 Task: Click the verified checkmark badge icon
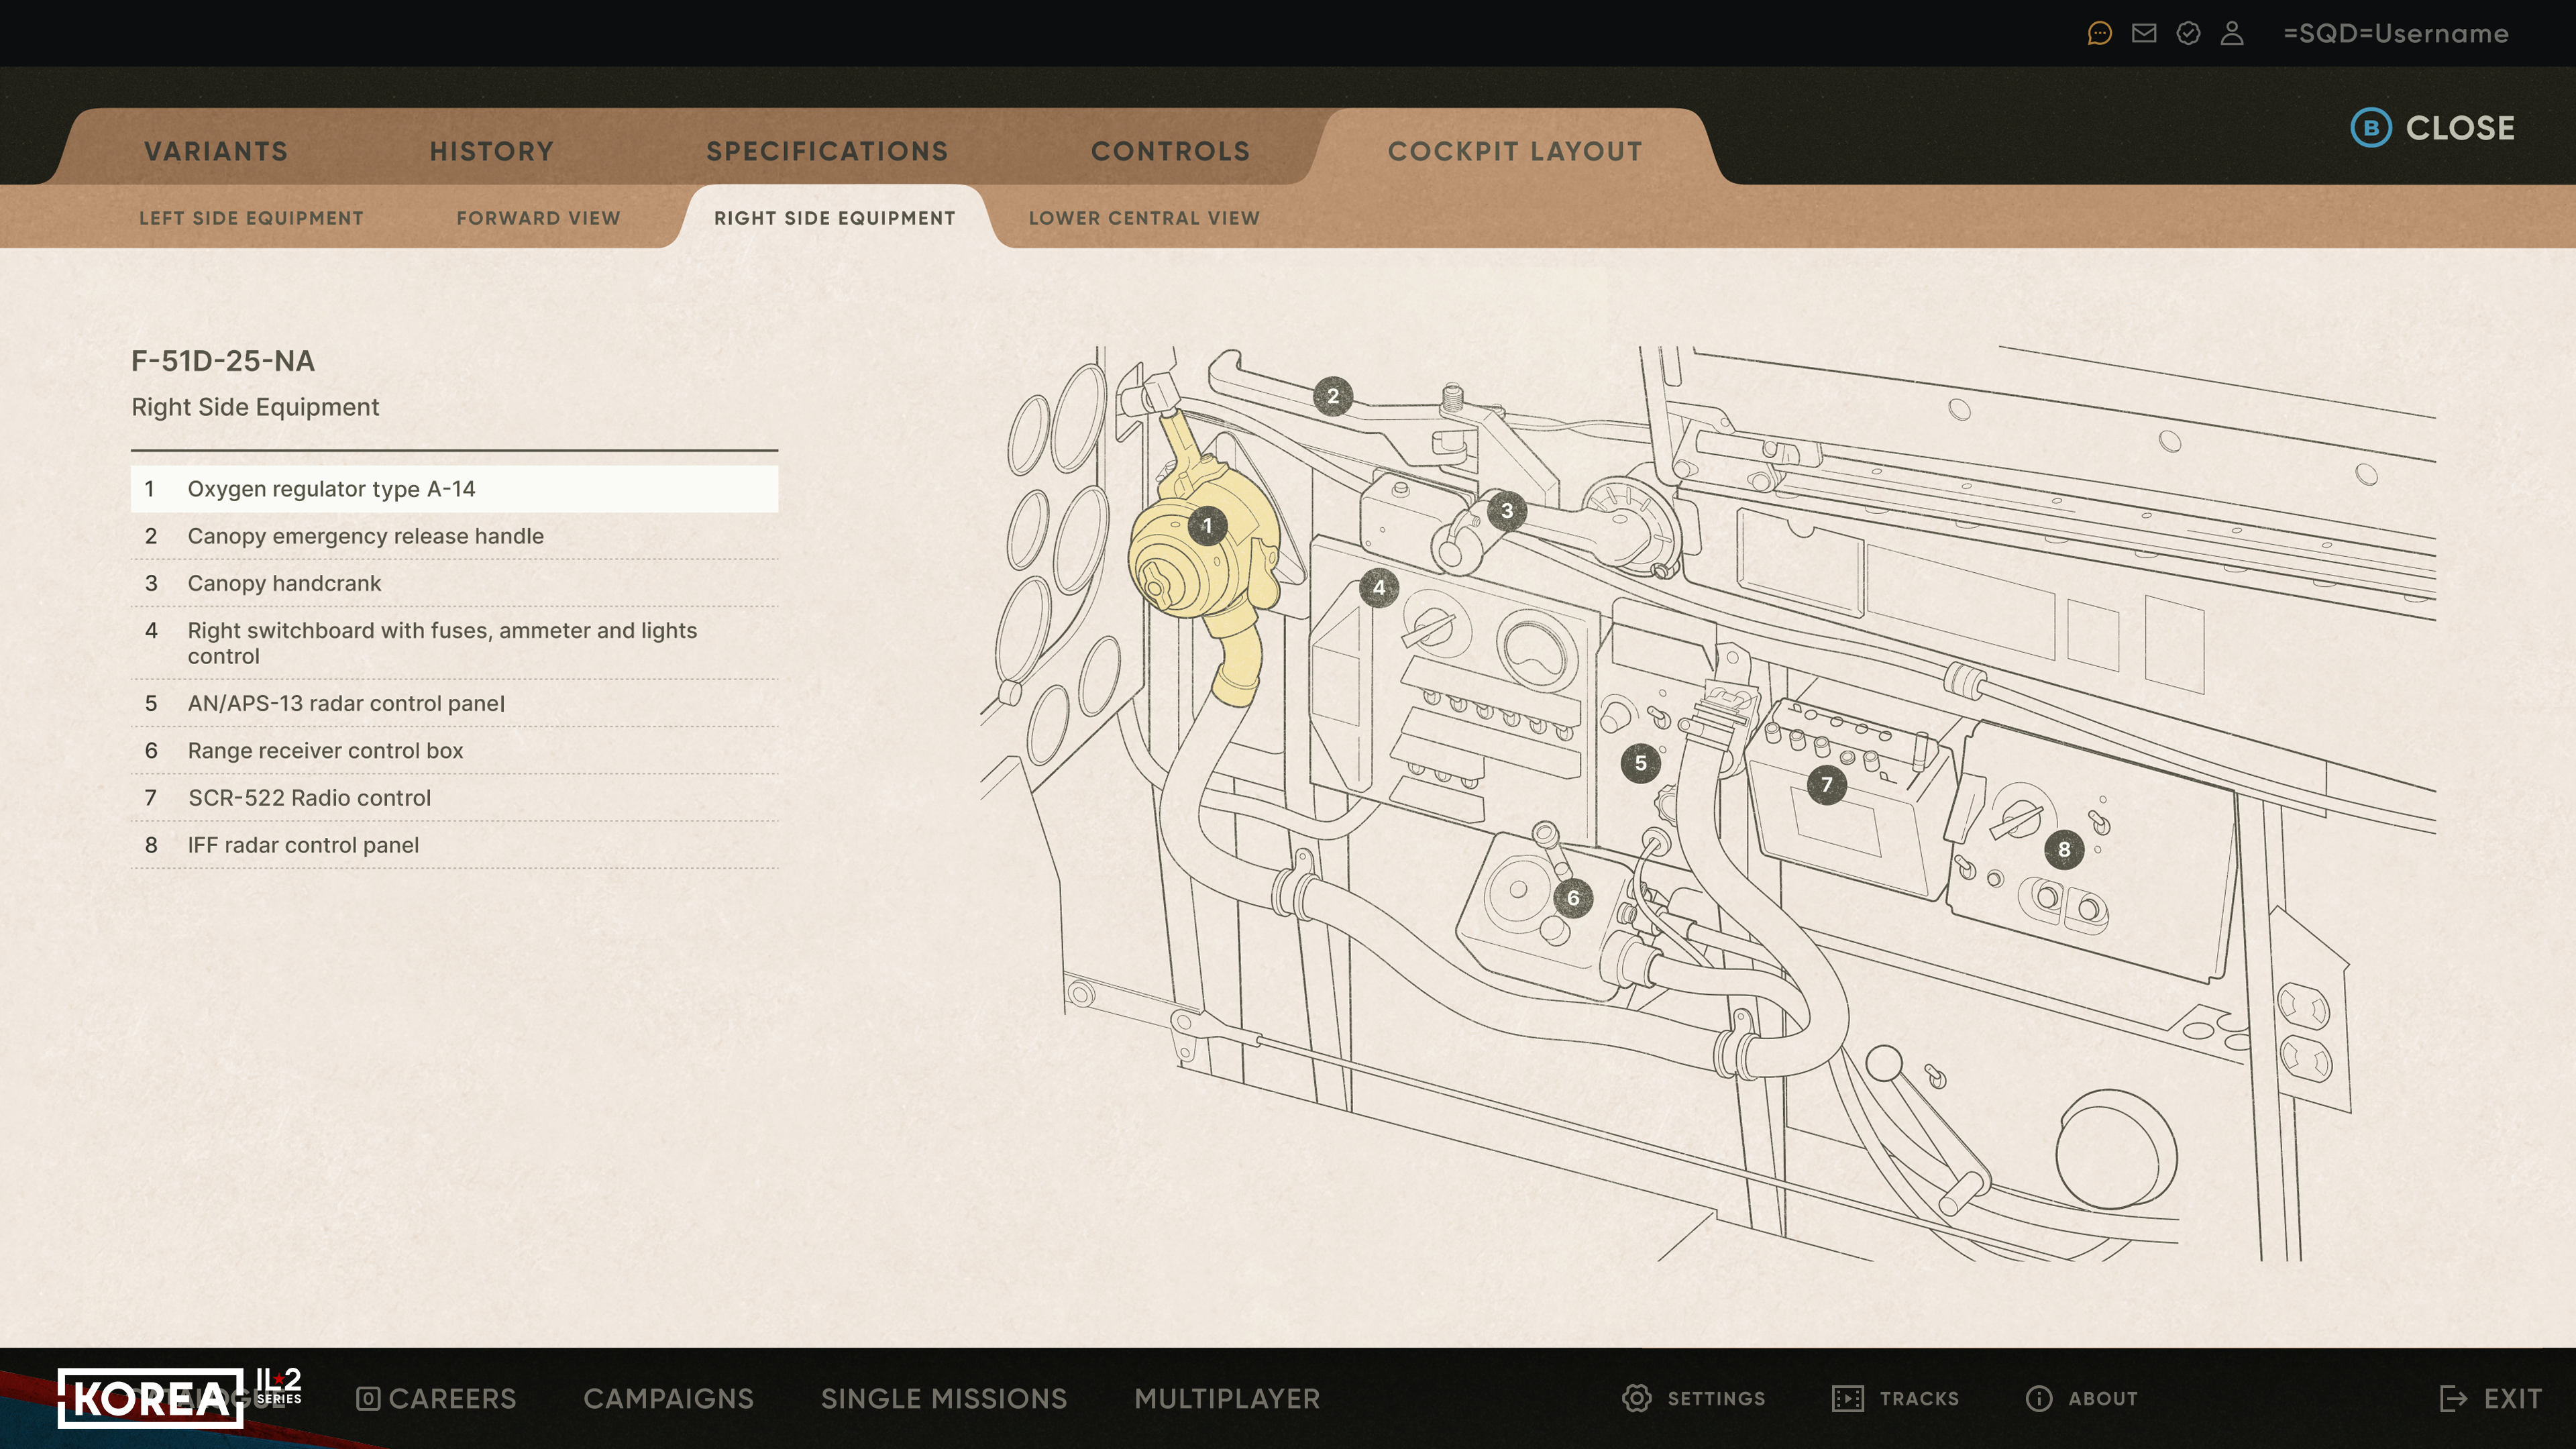2188,34
